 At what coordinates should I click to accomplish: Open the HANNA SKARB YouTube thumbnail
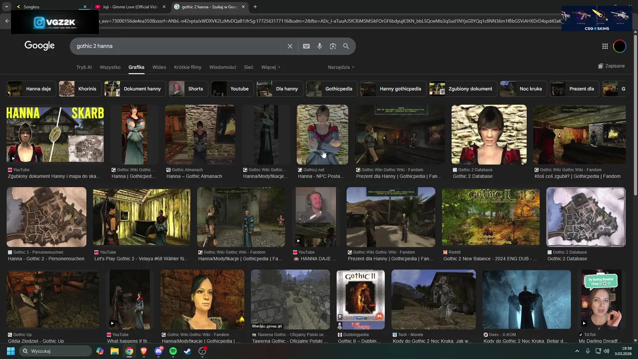pos(55,135)
